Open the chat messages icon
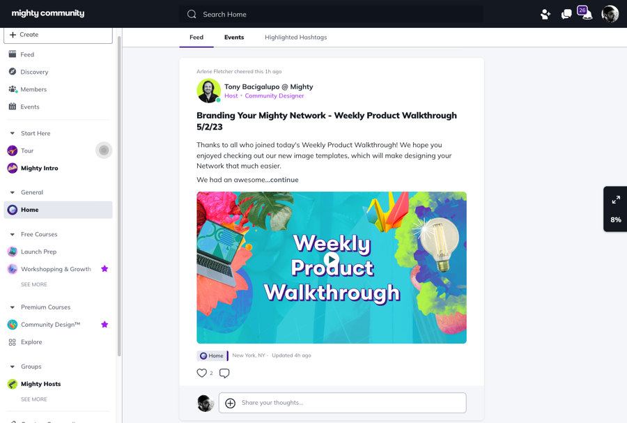 pos(566,15)
